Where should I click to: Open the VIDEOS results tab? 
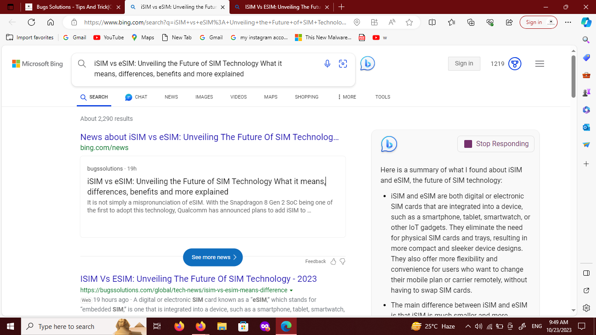[239, 97]
